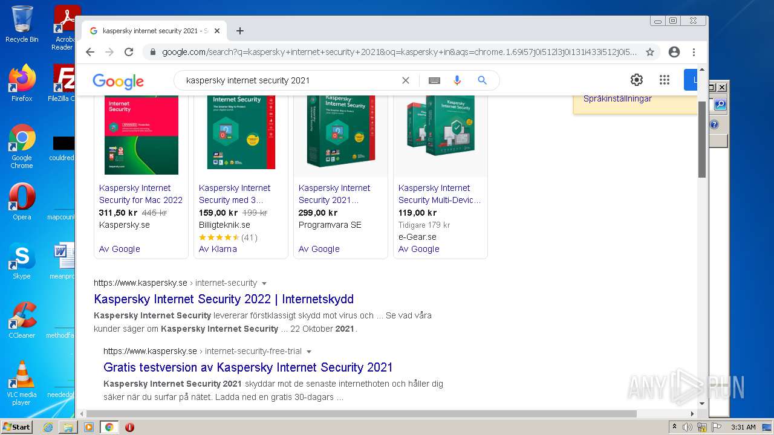Image resolution: width=774 pixels, height=435 pixels.
Task: Open the Chrome profile avatar icon
Action: 674,52
